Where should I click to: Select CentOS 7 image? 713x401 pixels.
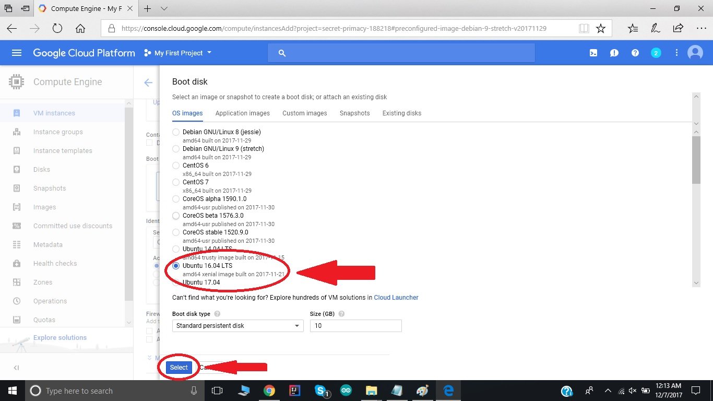[176, 182]
